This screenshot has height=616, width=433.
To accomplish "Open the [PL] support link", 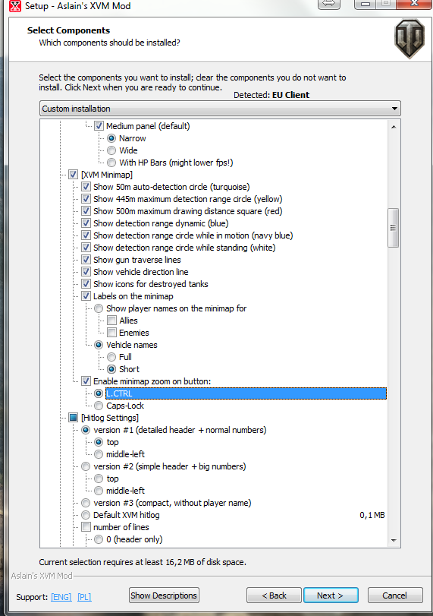I will [x=84, y=597].
